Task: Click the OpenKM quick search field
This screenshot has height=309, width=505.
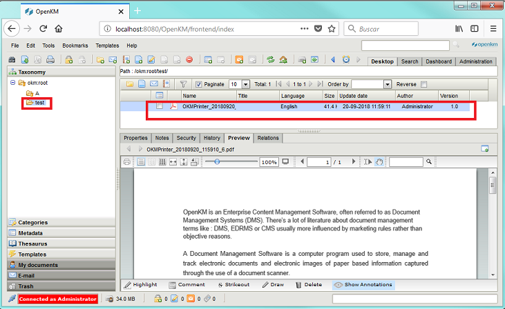Action: click(x=405, y=46)
